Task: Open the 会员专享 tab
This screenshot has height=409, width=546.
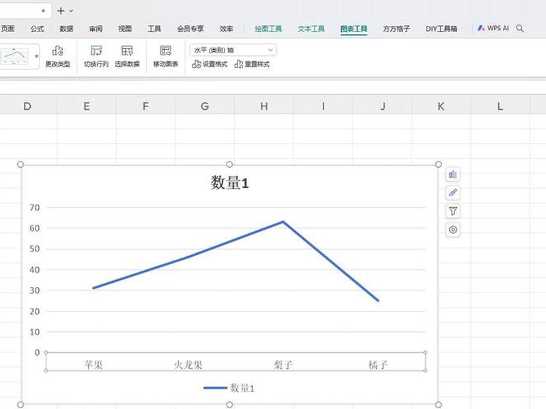Action: (x=190, y=29)
